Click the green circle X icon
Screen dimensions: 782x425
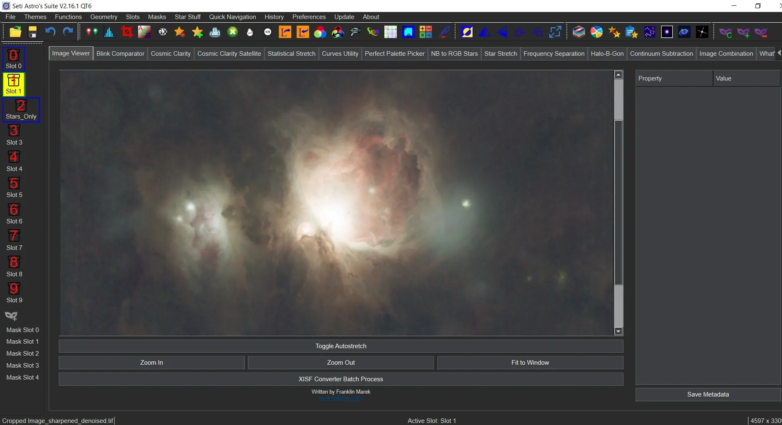(233, 32)
